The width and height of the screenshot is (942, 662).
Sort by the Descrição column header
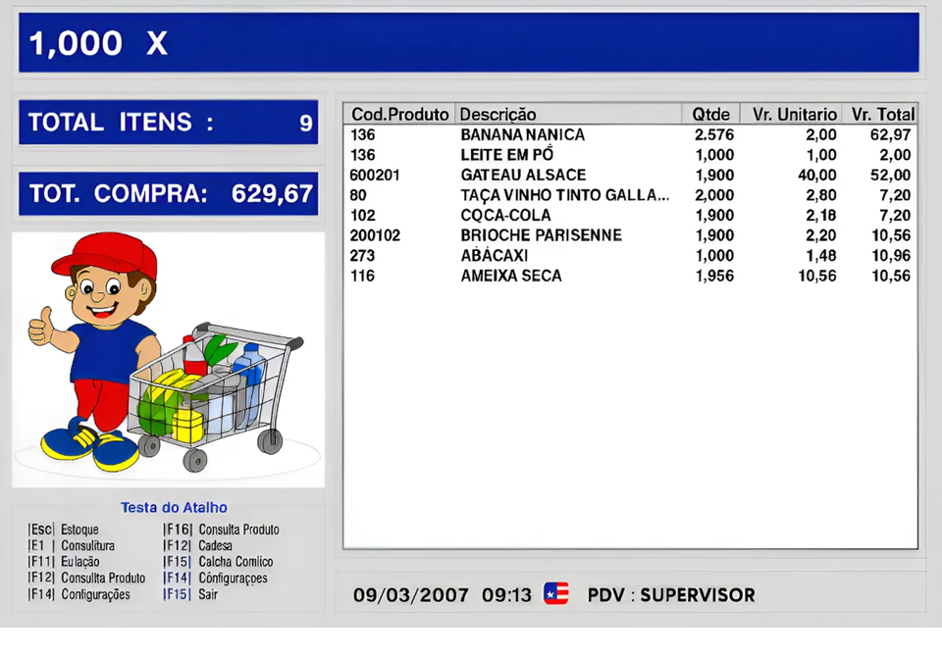point(568,114)
